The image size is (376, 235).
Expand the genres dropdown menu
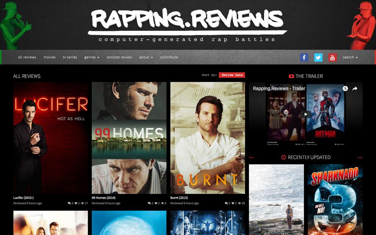91,57
